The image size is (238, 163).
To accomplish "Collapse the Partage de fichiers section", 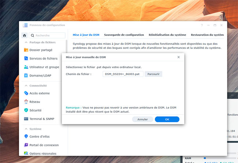I will [26, 42].
